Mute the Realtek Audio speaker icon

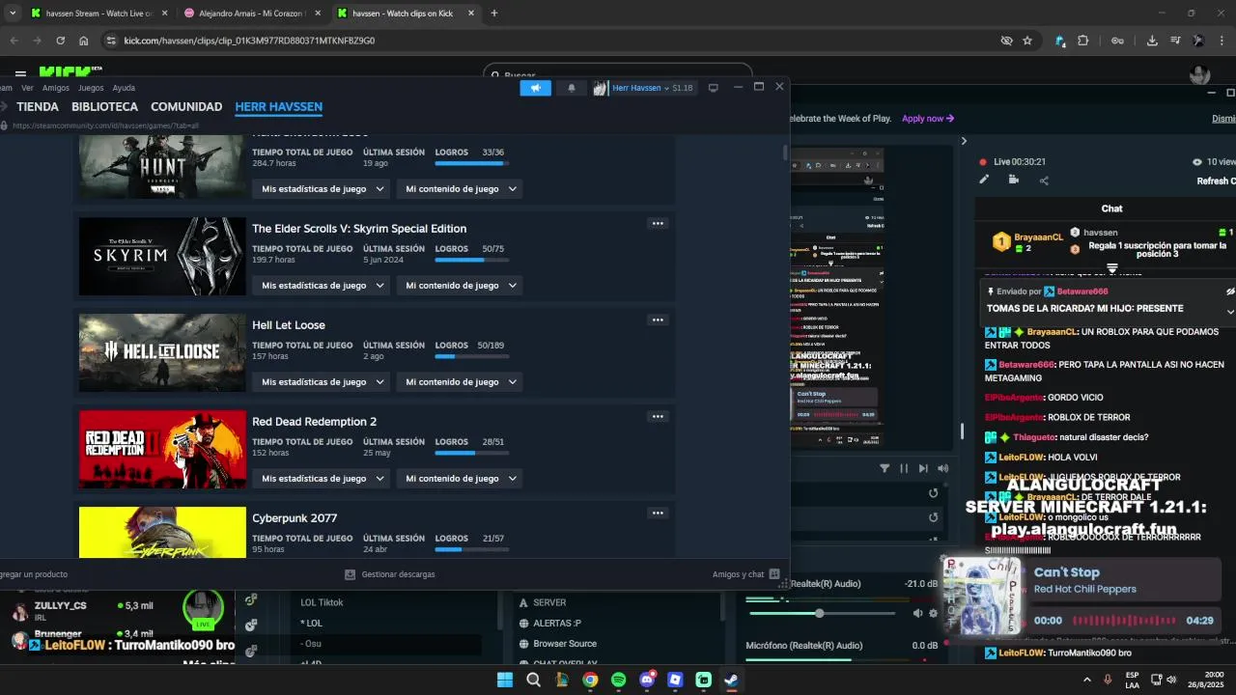(x=917, y=613)
